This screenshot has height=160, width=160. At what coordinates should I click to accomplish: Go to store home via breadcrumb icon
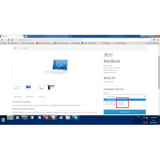pyautogui.click(x=16, y=48)
